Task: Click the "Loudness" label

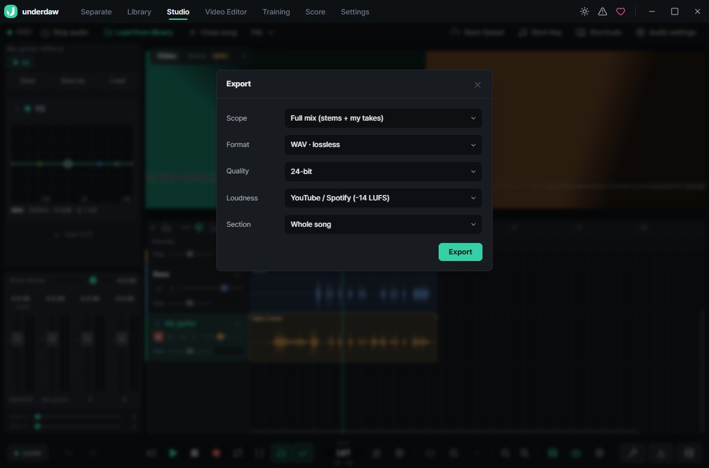Action: pyautogui.click(x=242, y=198)
